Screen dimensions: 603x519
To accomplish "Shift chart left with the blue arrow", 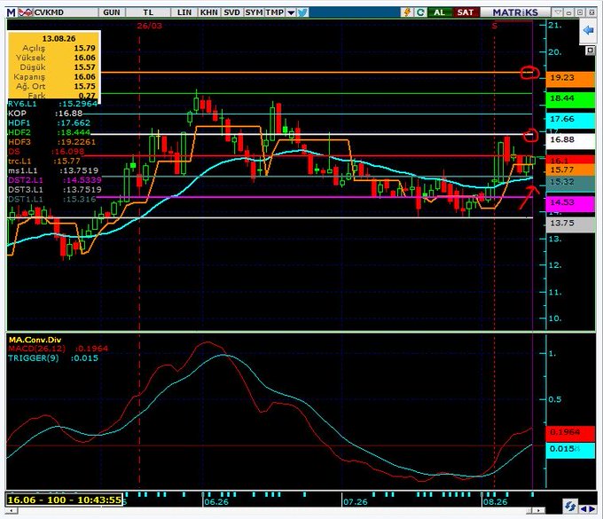I will coord(583,509).
